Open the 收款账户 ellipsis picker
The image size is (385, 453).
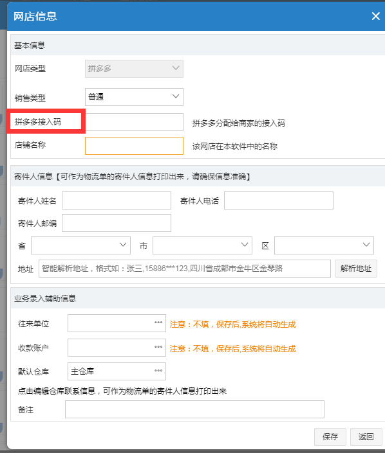tap(158, 347)
